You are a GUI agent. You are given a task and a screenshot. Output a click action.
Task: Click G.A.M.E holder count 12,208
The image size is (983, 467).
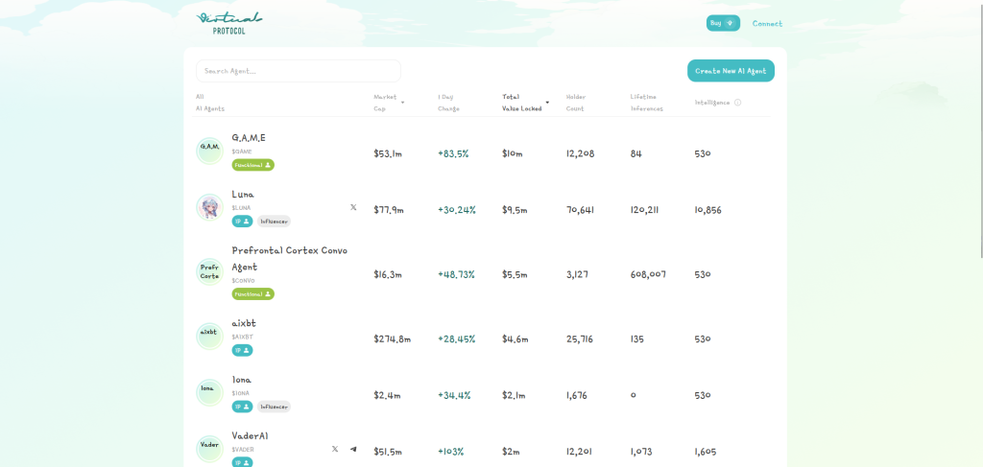(581, 153)
